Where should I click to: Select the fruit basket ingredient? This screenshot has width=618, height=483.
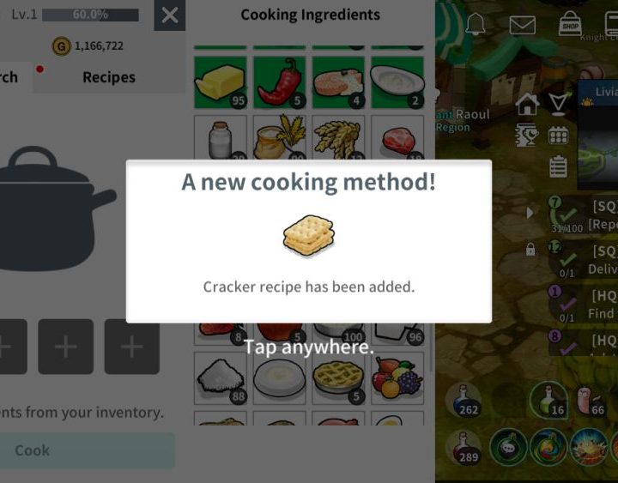point(397,378)
